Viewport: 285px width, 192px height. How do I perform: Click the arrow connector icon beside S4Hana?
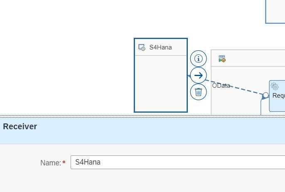click(198, 75)
